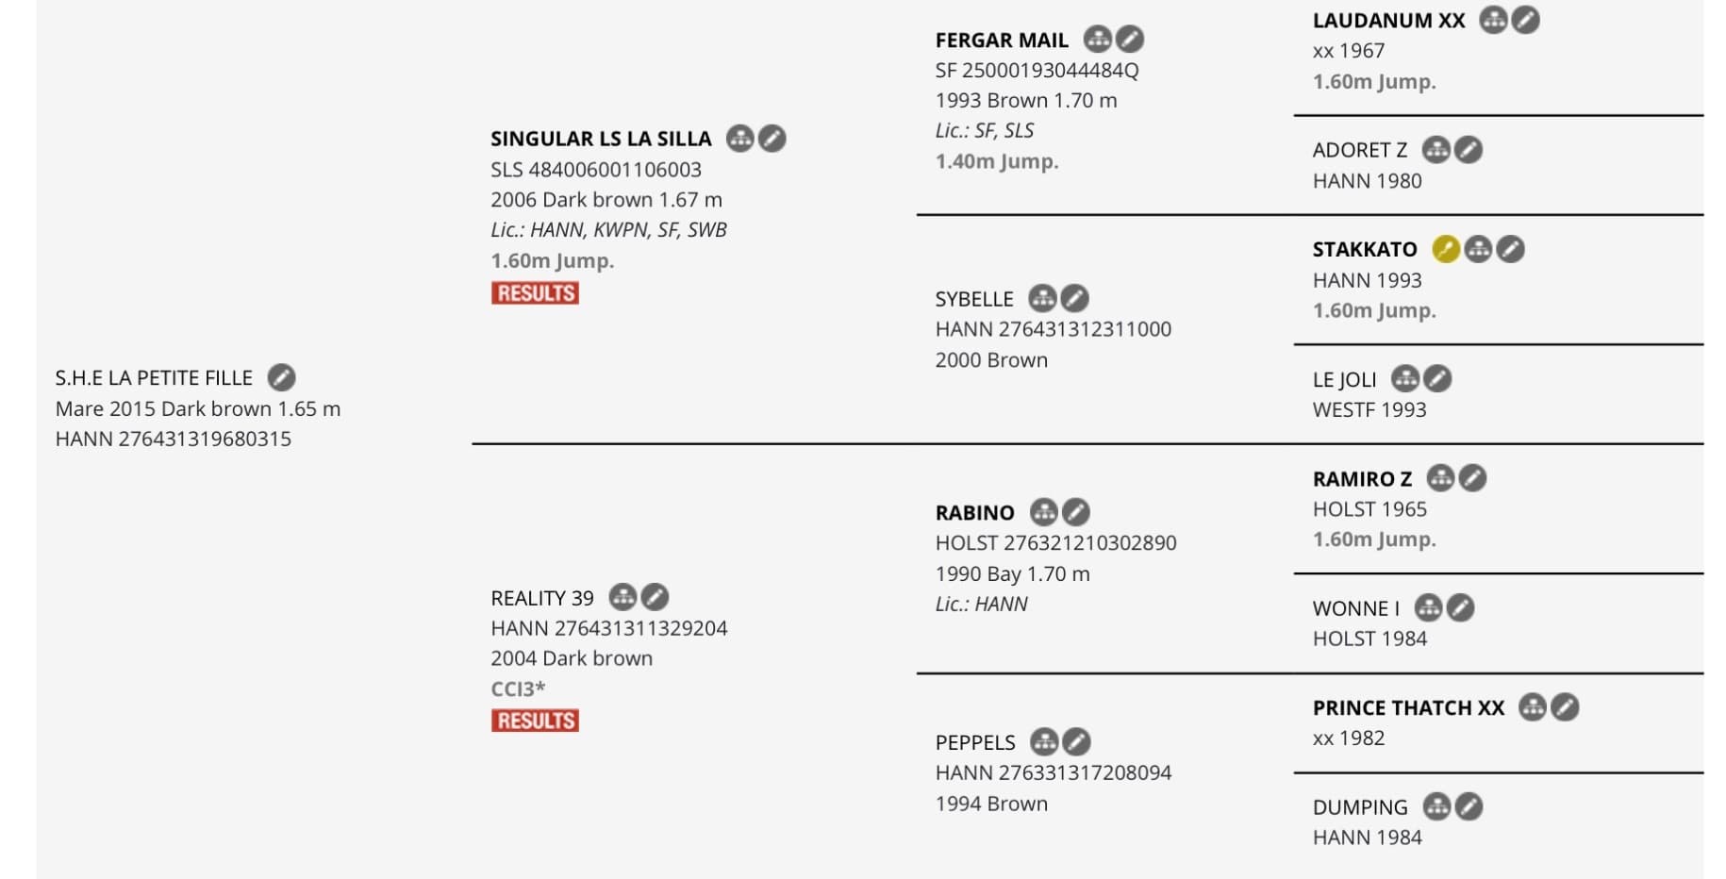Click edit pencil icon next to Le Joli
1726x879 pixels.
[x=1437, y=378]
